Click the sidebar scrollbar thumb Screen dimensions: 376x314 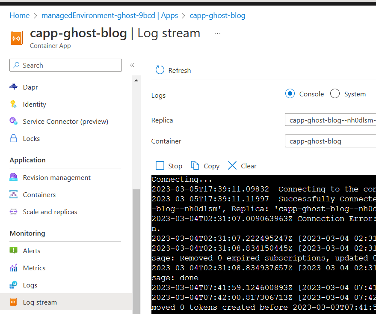click(136, 251)
